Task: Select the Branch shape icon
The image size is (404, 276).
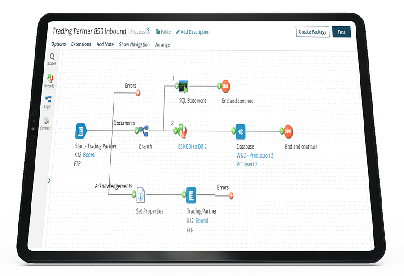Action: coord(144,131)
